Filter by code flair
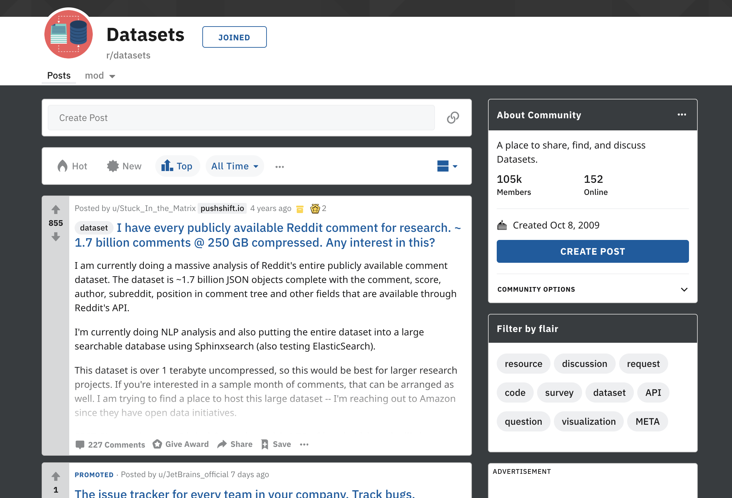Image resolution: width=732 pixels, height=498 pixels. 515,392
